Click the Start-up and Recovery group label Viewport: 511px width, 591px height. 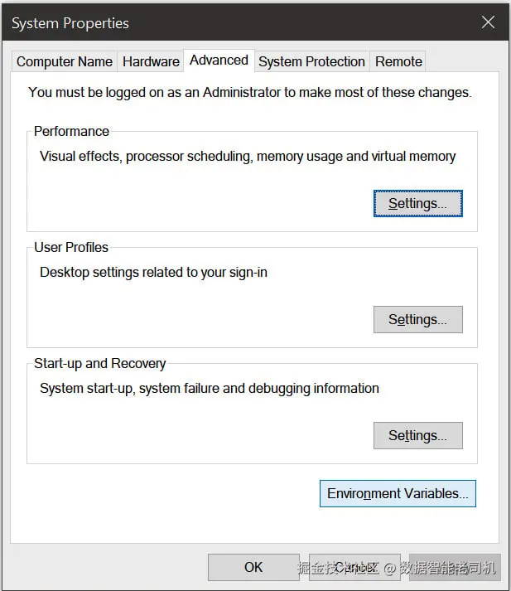100,363
